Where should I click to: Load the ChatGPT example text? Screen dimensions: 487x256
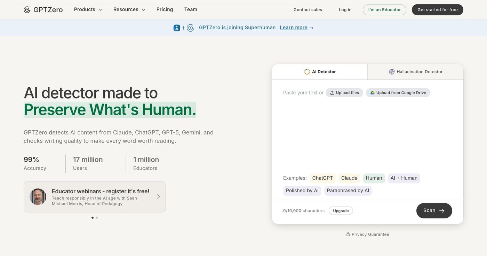[322, 178]
